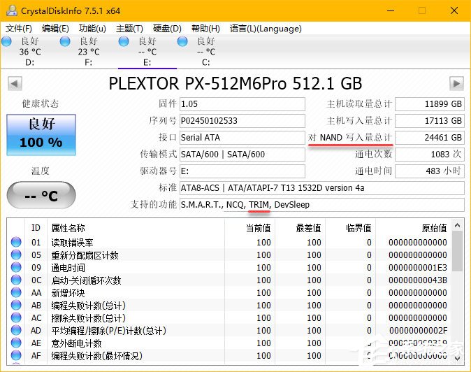The height and width of the screenshot is (372, 471).
Task: Select drive D: tab at 36 °C
Action: point(29,51)
